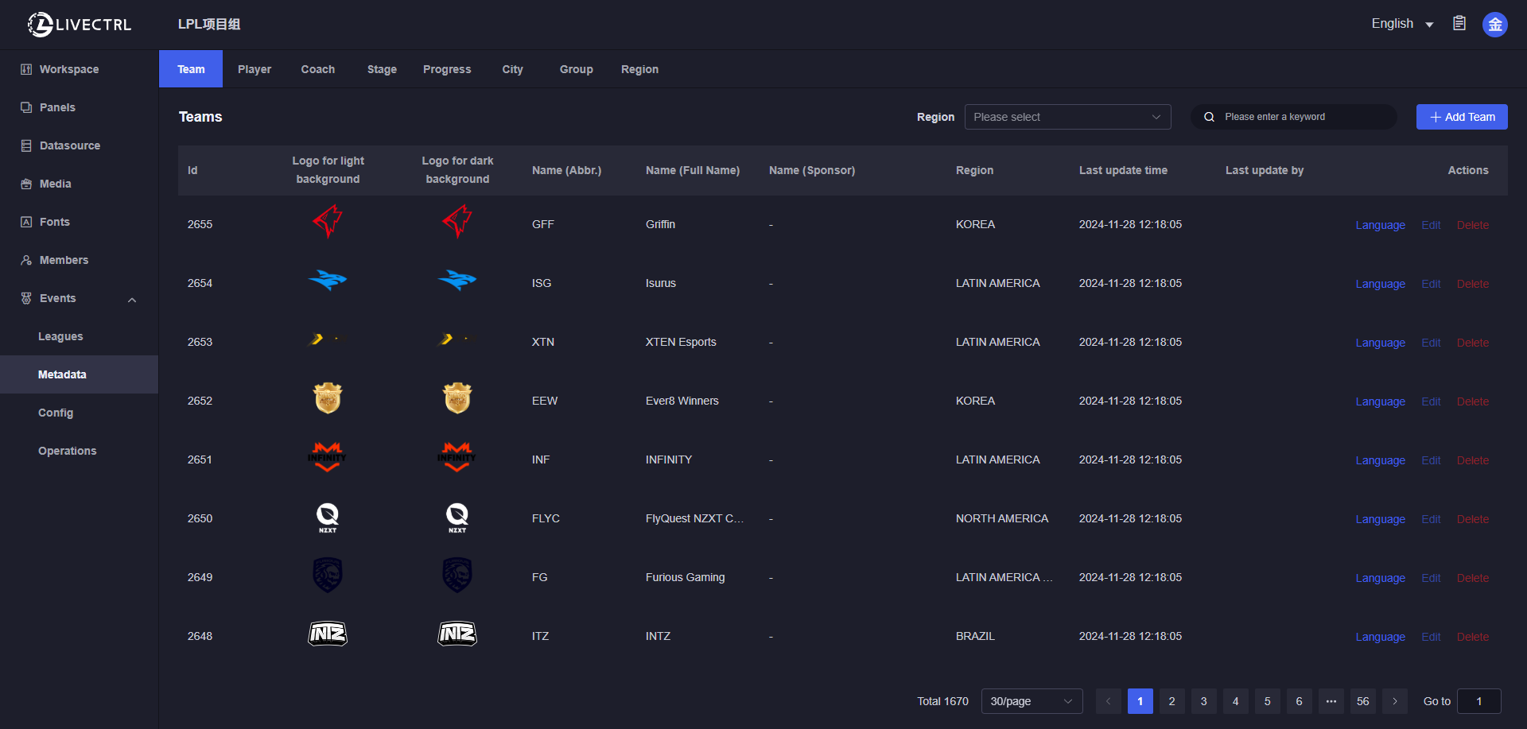Click the Fonts sidebar icon
1527x729 pixels.
(x=26, y=222)
